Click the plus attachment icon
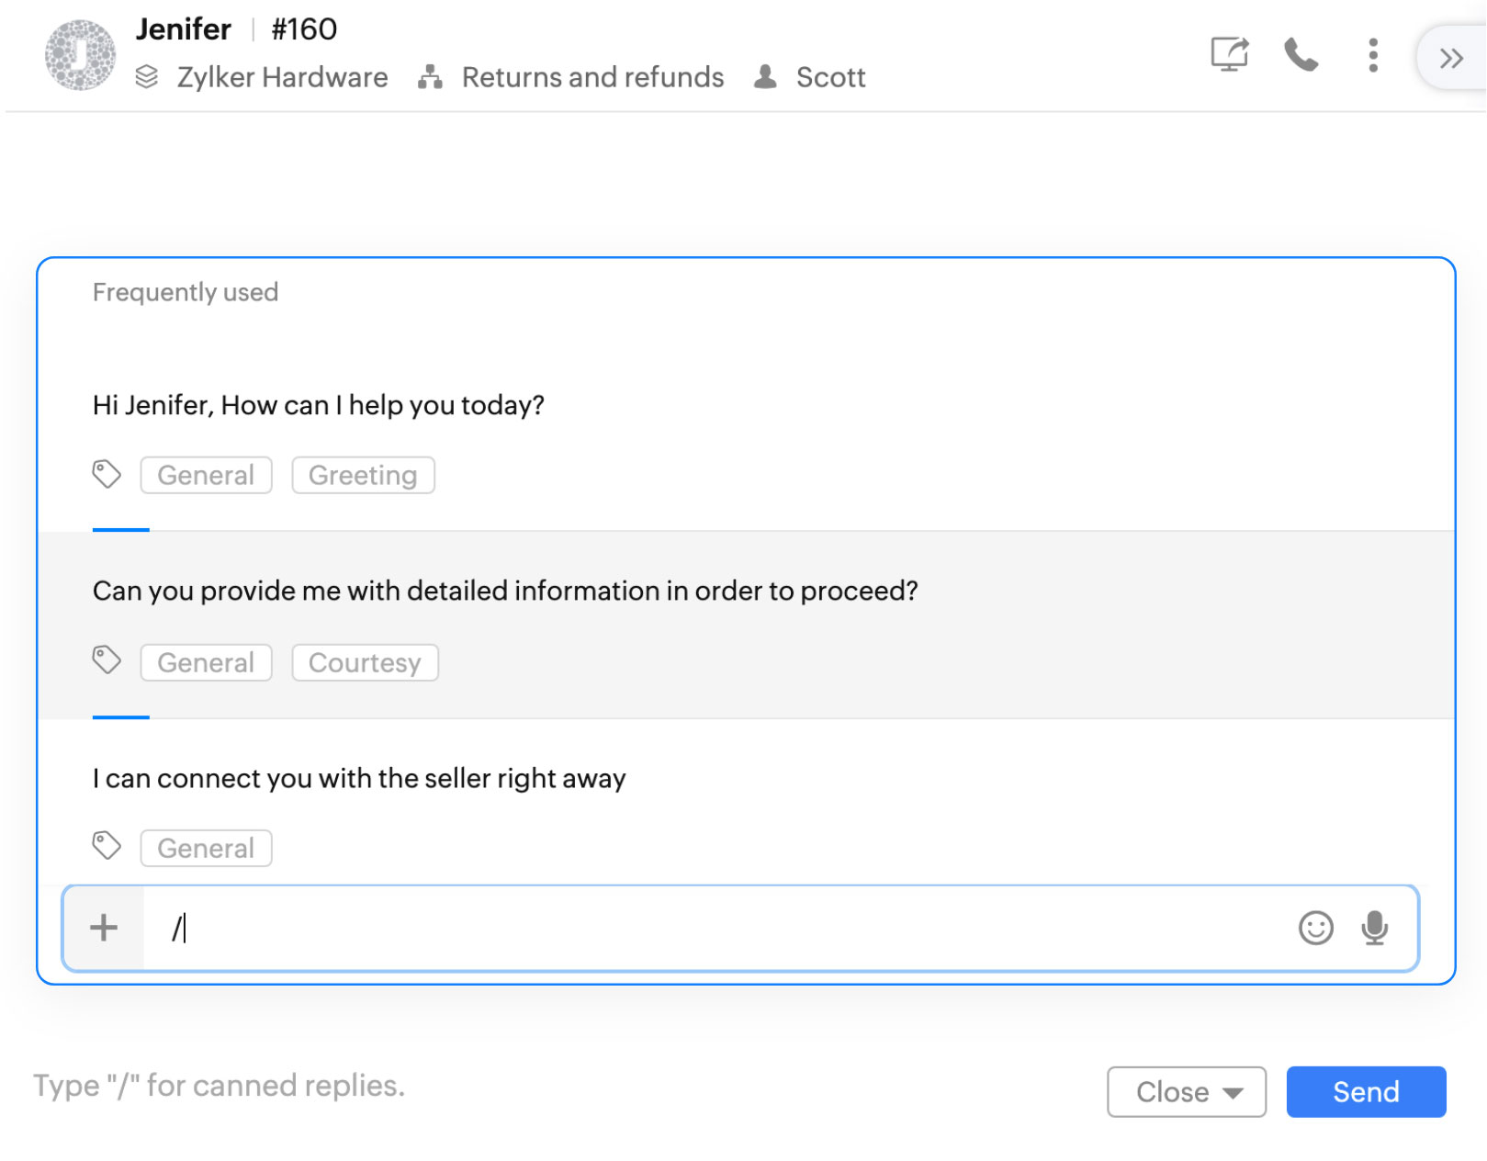Image resolution: width=1487 pixels, height=1161 pixels. click(x=104, y=928)
